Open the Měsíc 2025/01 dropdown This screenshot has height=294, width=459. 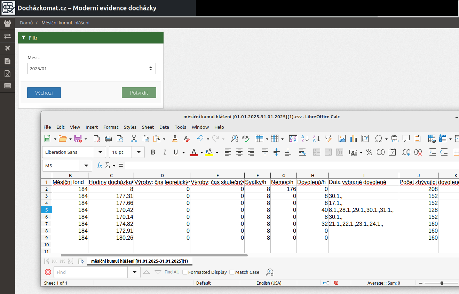click(x=92, y=69)
